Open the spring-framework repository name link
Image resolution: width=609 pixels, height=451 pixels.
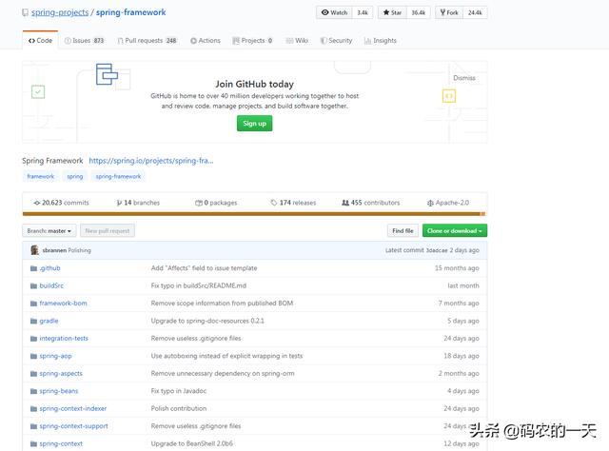pyautogui.click(x=131, y=12)
